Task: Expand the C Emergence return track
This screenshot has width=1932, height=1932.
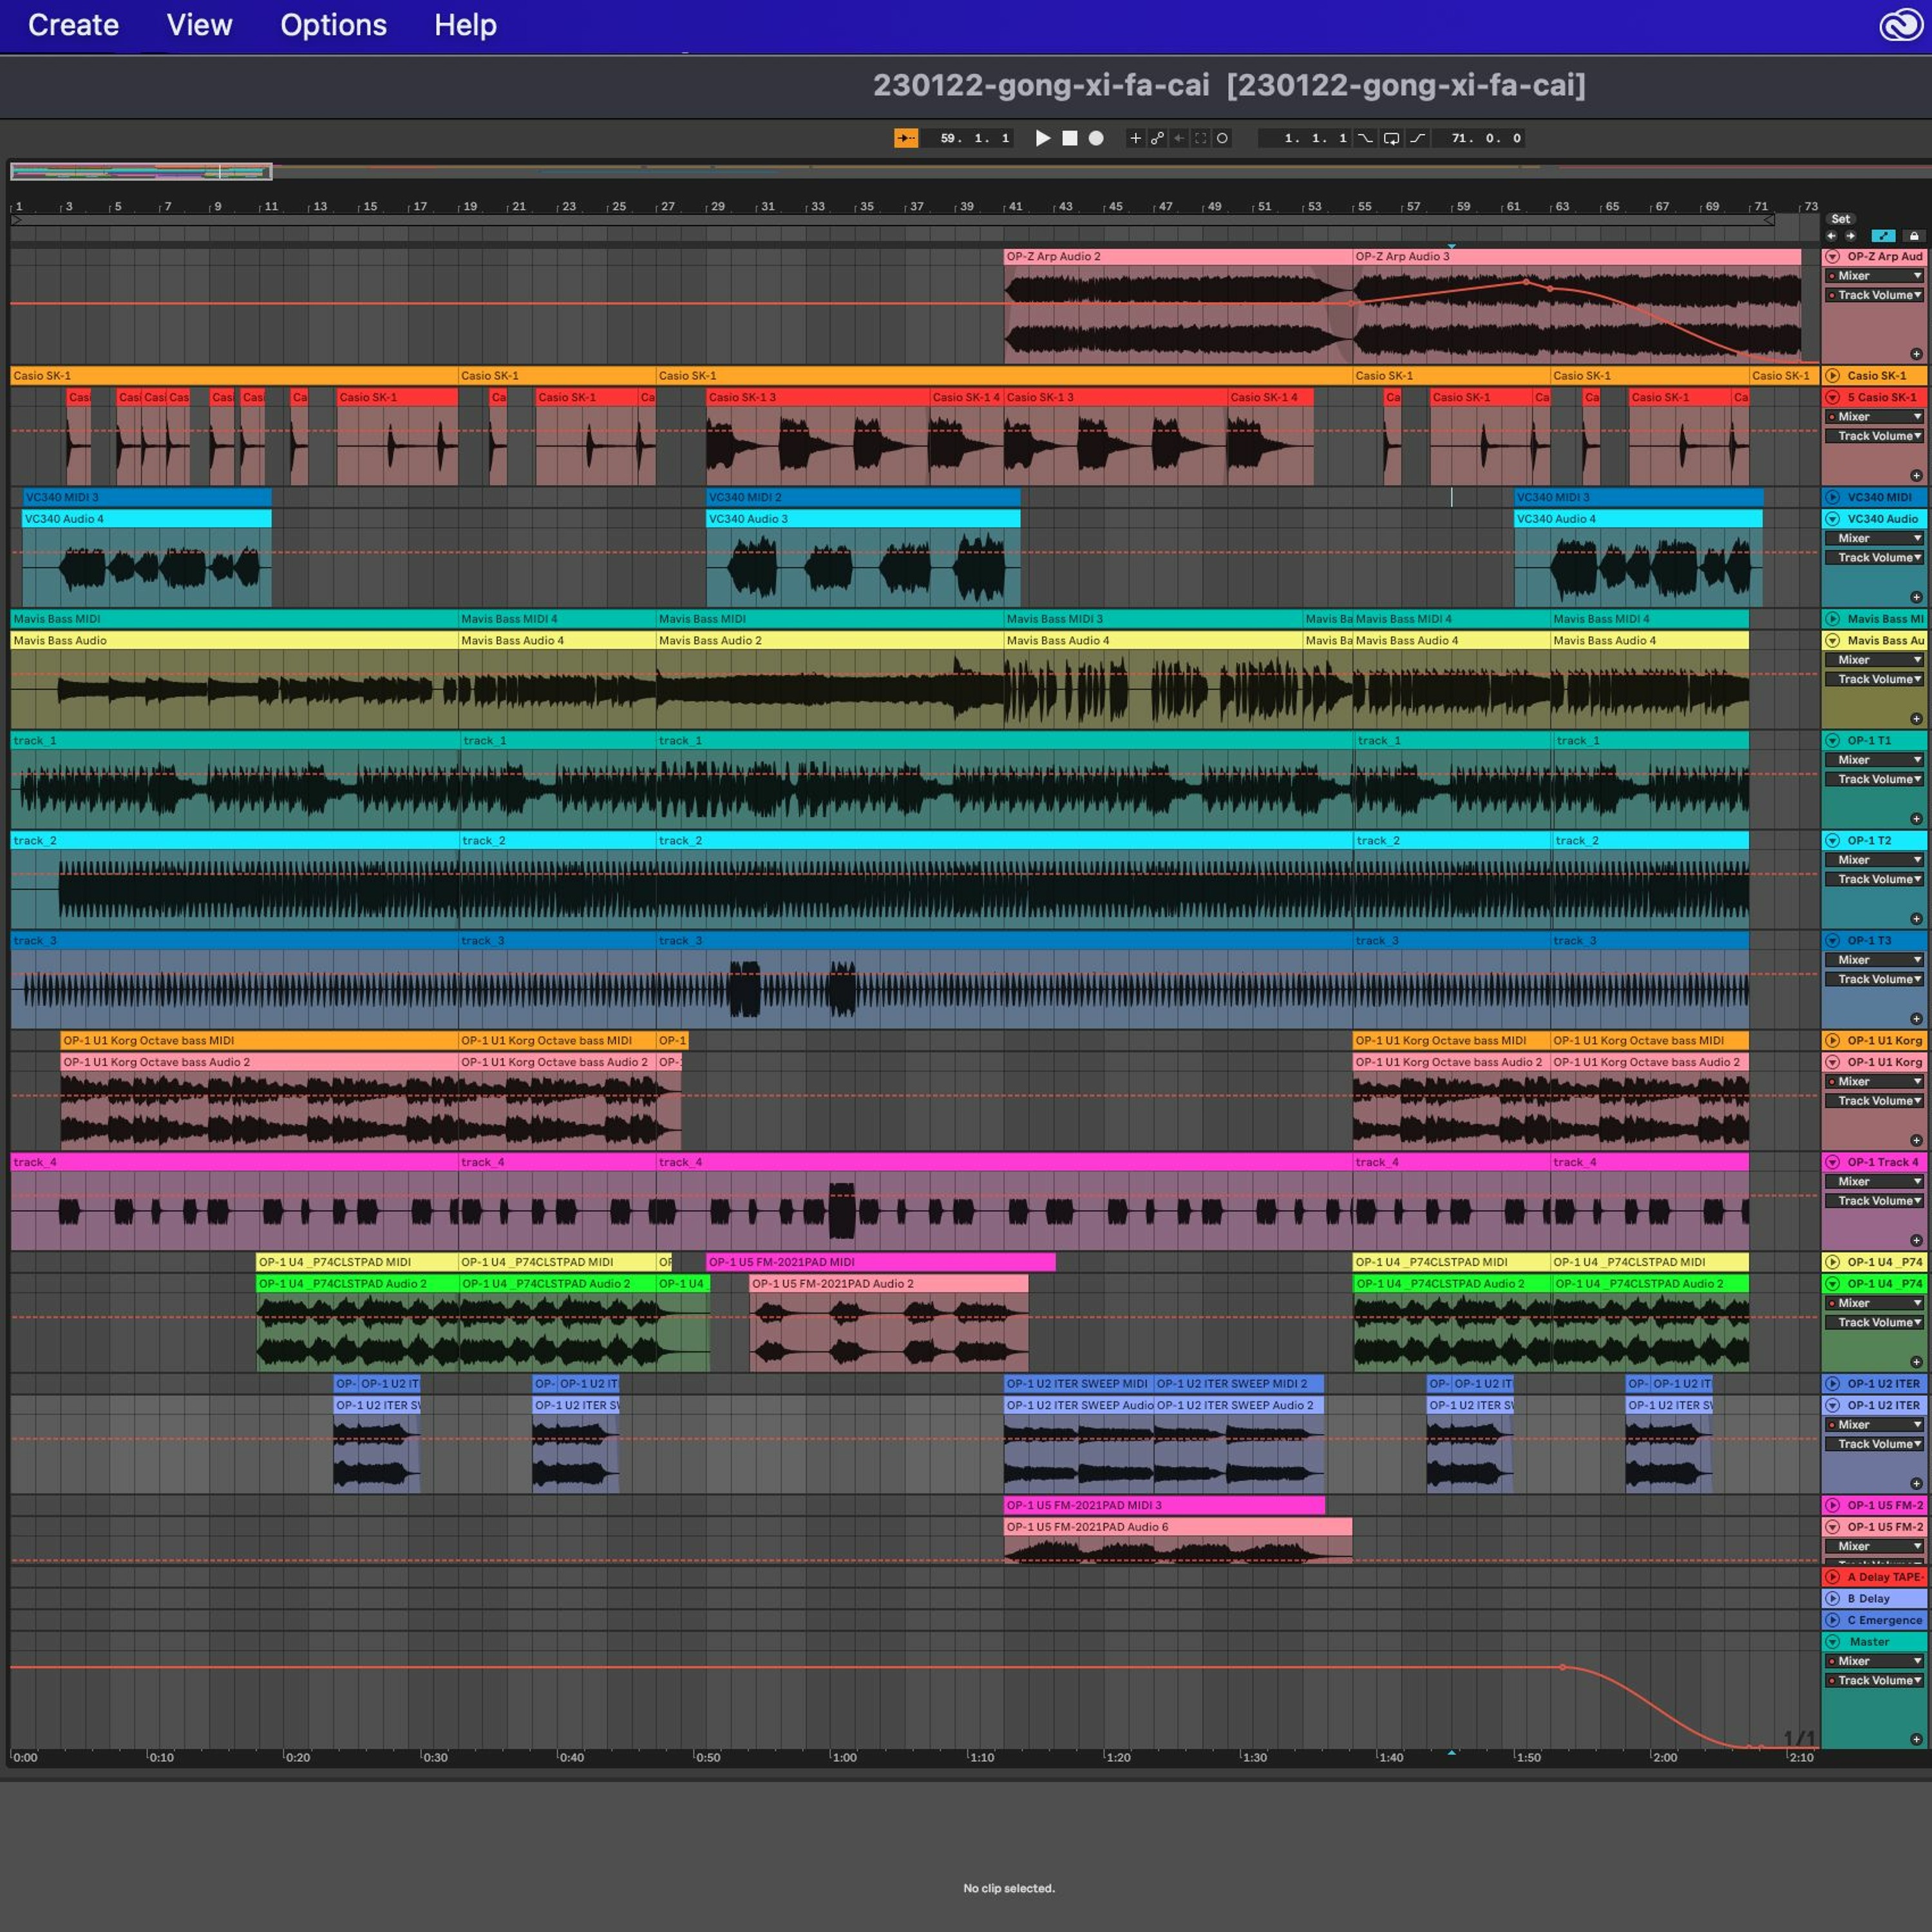Action: tap(1832, 1620)
